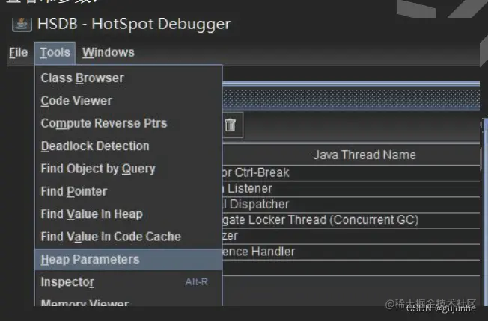Select the thread row ending in 'ence Handler'
This screenshot has width=488, height=321.
click(351, 252)
